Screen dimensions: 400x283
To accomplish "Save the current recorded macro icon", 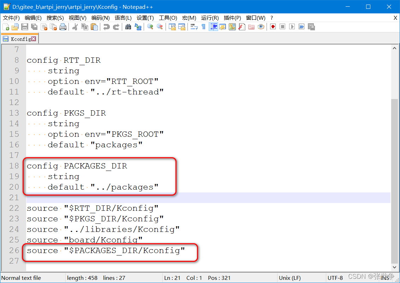I will pos(311,27).
